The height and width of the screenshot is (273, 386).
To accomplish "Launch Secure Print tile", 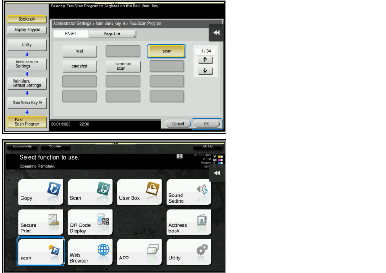I will [x=41, y=222].
